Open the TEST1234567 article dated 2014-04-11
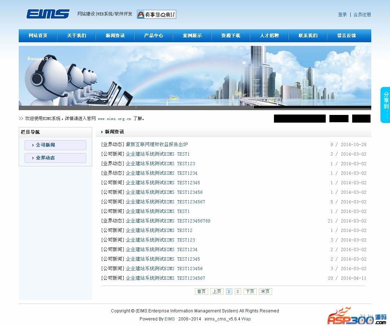This screenshot has height=326, width=390. [165, 278]
